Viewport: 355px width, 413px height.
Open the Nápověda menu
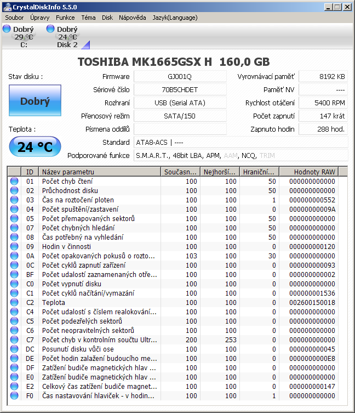133,18
